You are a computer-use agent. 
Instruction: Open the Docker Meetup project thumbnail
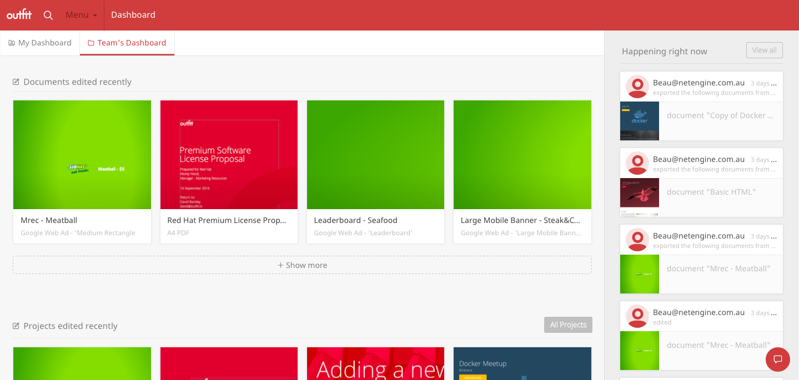tap(522, 363)
